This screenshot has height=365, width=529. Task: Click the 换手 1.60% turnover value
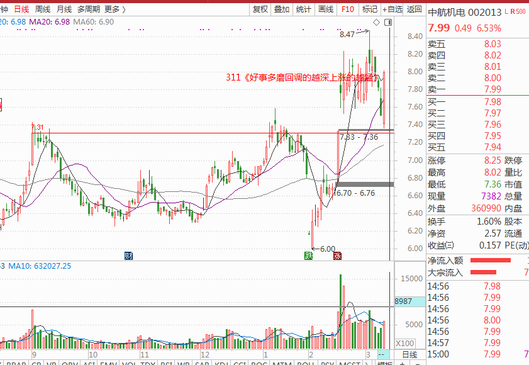[x=489, y=222]
